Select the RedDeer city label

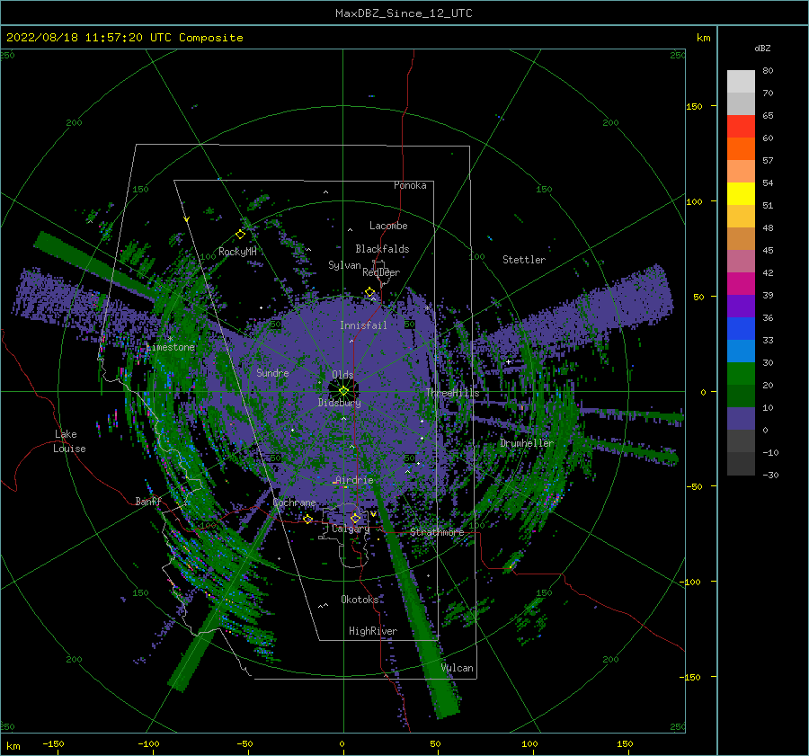pyautogui.click(x=381, y=272)
